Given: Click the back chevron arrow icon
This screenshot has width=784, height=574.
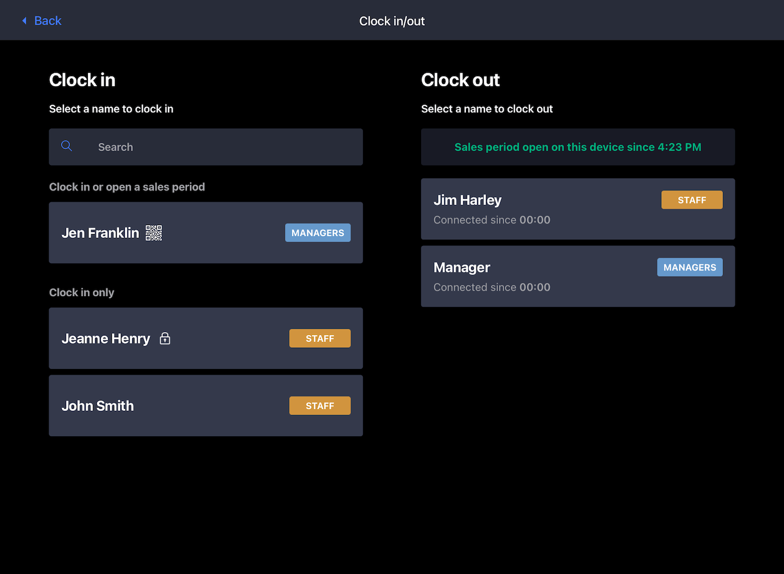Looking at the screenshot, I should click(x=24, y=21).
